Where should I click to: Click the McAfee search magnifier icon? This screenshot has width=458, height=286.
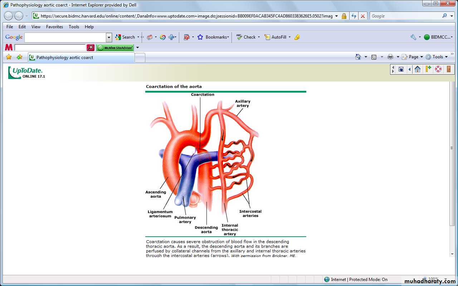click(x=91, y=48)
